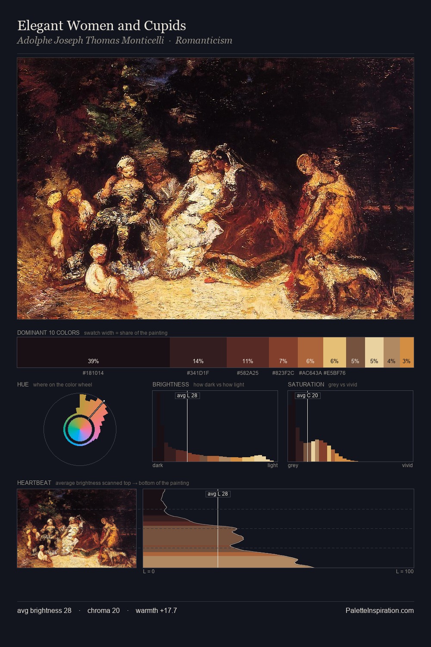Image resolution: width=431 pixels, height=647 pixels.
Task: Click 'where on the color wheel' caption
Action: click(x=62, y=385)
